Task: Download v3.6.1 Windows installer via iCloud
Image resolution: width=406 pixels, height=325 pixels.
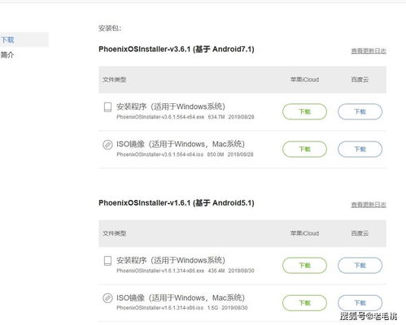Action: 304,111
